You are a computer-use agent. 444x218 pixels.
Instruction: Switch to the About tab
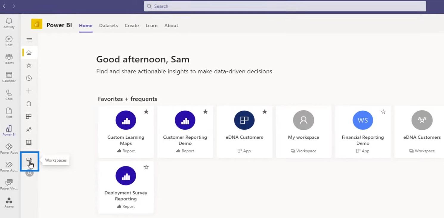tap(171, 26)
